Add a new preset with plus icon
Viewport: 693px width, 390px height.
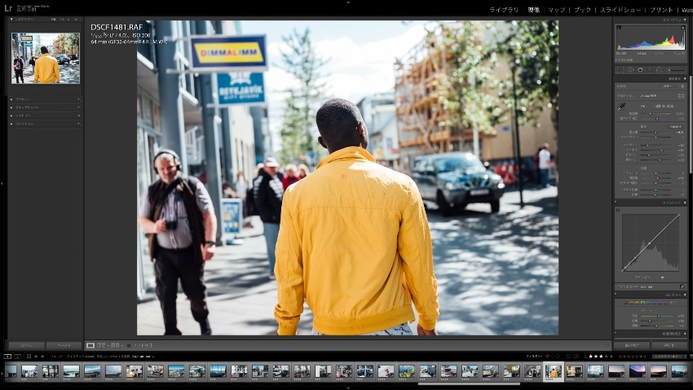coord(78,100)
